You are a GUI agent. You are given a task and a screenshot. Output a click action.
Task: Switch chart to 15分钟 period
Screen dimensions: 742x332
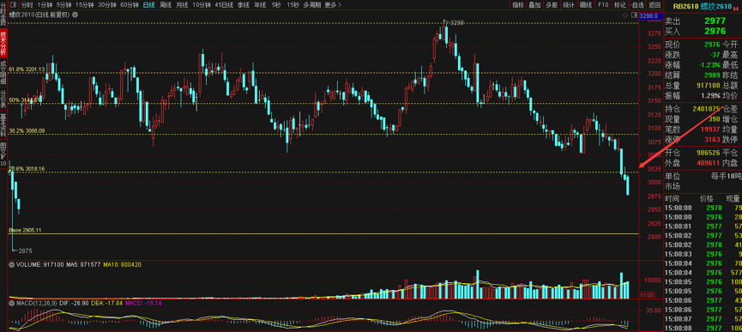pos(85,5)
